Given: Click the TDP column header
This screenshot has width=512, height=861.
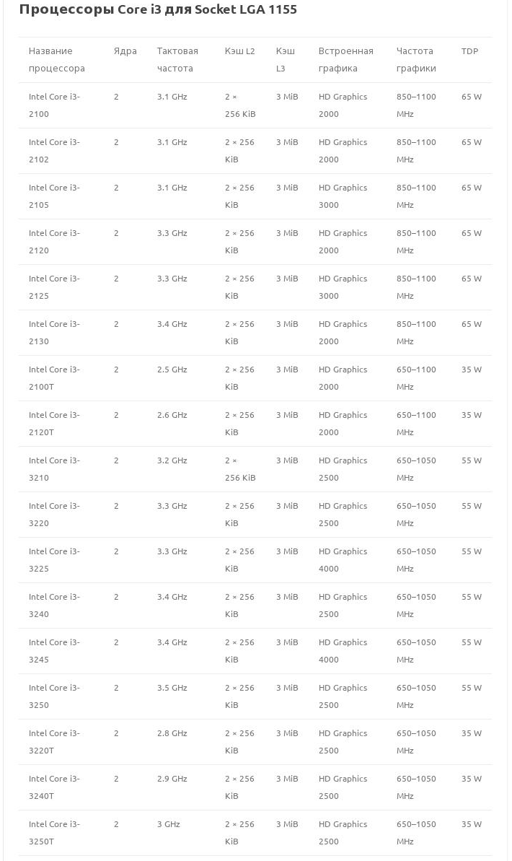Looking at the screenshot, I should click(469, 51).
